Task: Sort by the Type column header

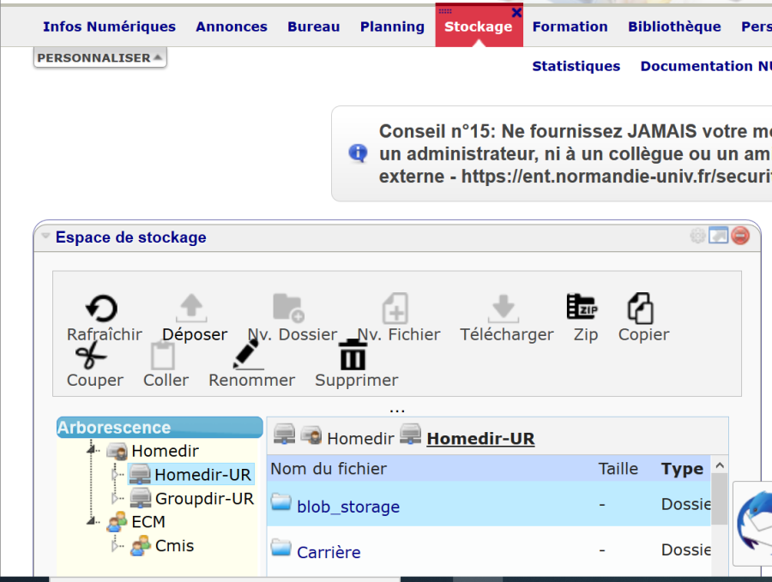Action: coord(682,469)
